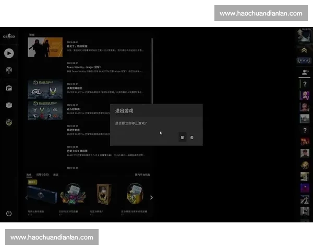Click the Steam wallet link above store
The width and height of the screenshot is (313, 250).
click(x=142, y=174)
